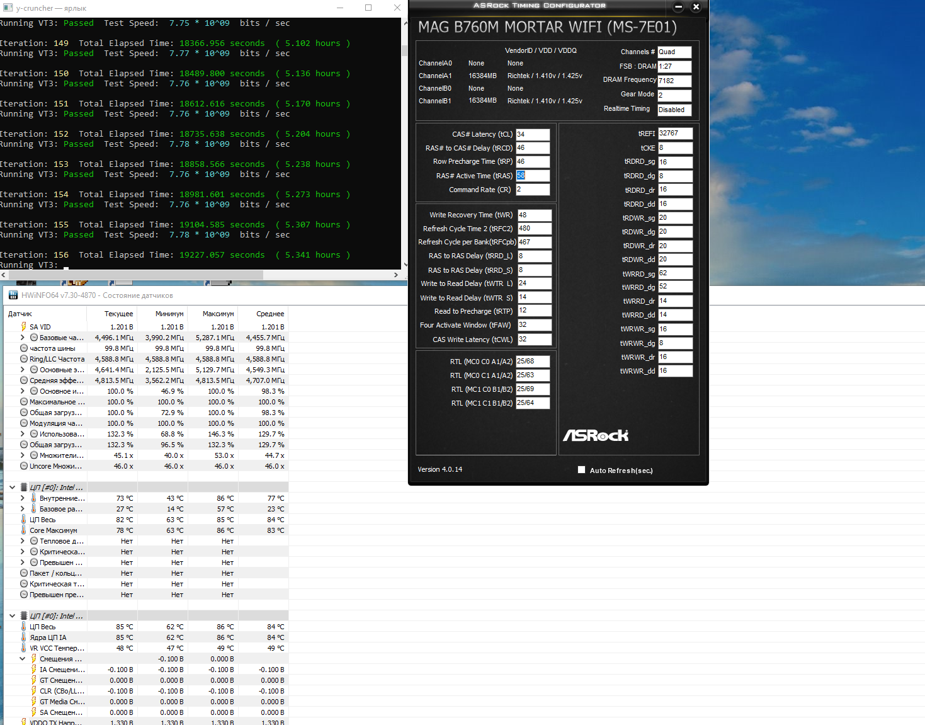Select the RAS# Active Time (tRAS) field
925x725 pixels.
[x=533, y=176]
